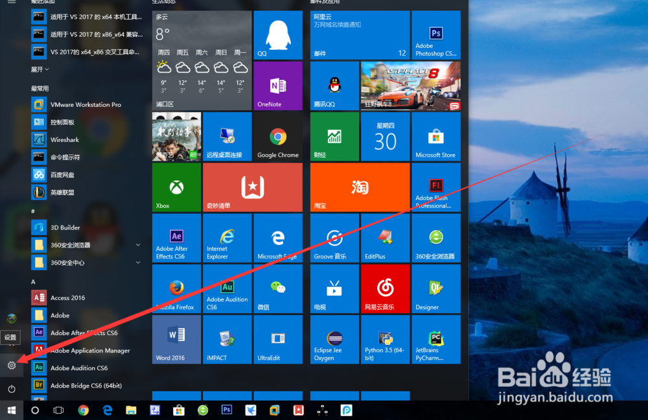The image size is (648, 420).
Task: Open the UltraEdit tile
Action: click(x=278, y=340)
